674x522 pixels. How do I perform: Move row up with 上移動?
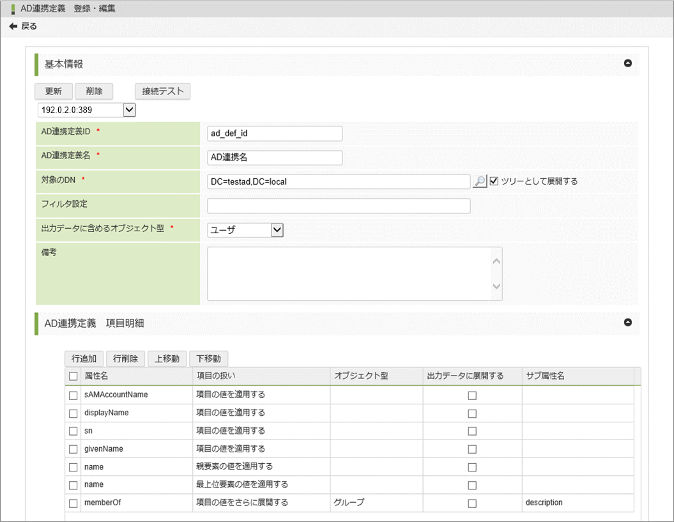(x=167, y=358)
